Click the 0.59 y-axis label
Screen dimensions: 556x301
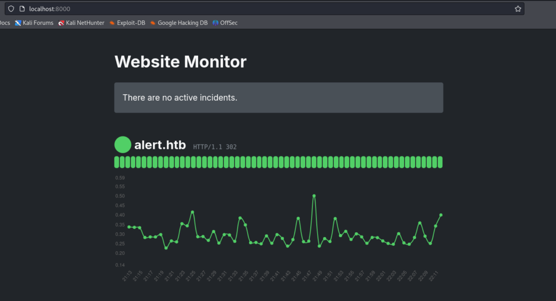[x=120, y=178]
